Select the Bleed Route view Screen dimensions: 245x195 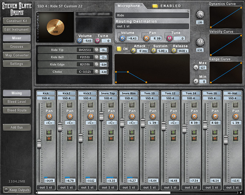coord(17,110)
